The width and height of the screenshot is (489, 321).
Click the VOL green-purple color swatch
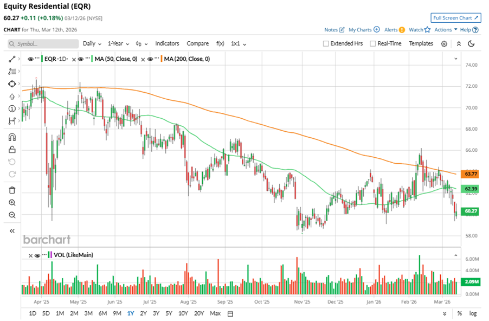50,255
